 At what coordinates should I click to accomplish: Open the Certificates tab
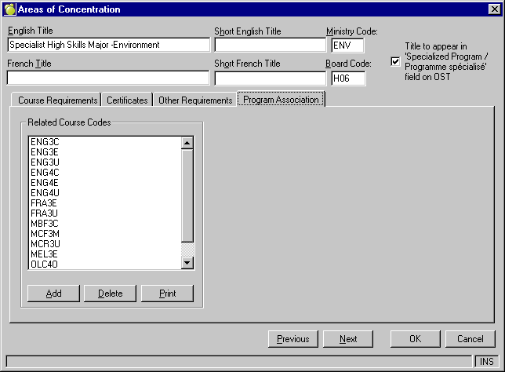(127, 100)
